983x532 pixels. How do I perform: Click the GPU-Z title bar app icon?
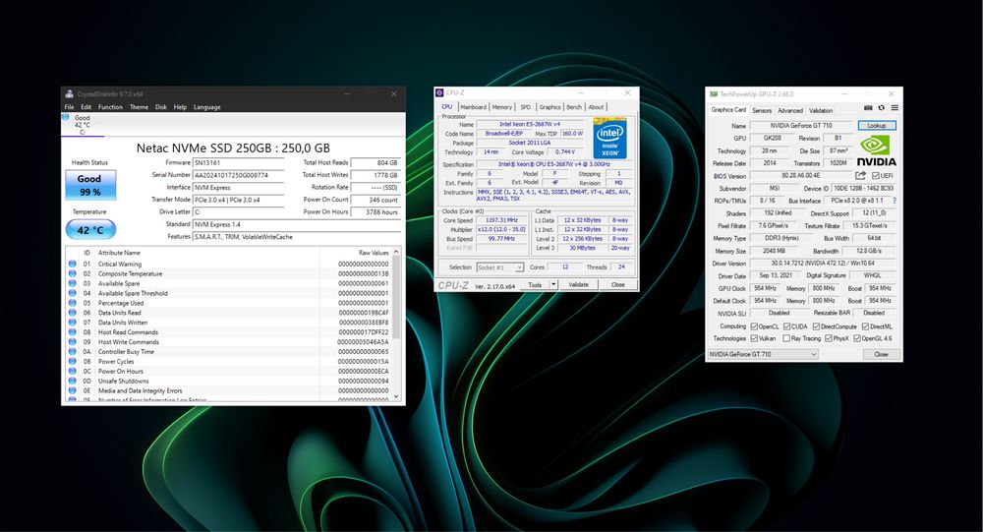(714, 93)
